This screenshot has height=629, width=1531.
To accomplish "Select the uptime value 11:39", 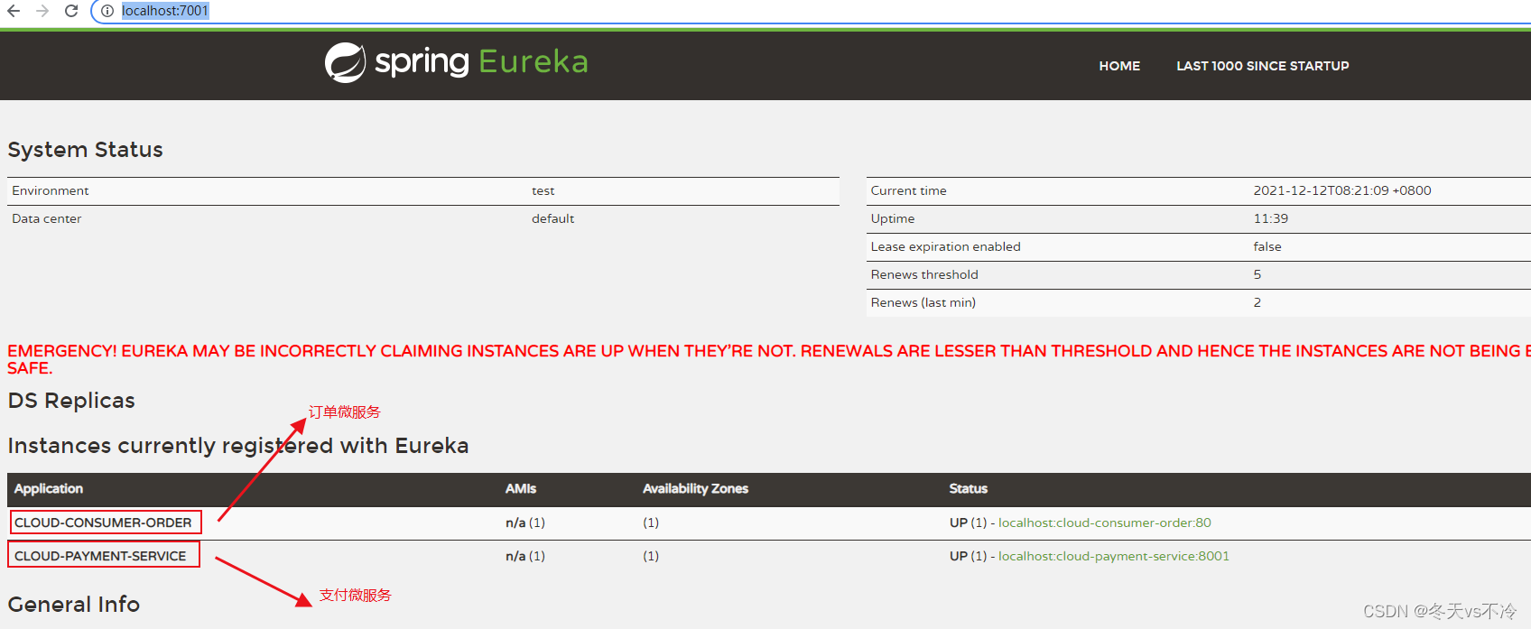I will pos(1271,218).
